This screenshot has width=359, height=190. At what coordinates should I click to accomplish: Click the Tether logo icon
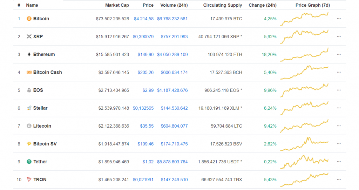[x=29, y=162]
